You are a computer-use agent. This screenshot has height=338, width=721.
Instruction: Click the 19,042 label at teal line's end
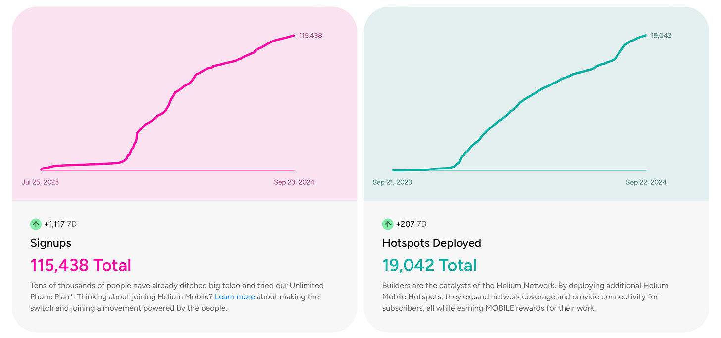click(662, 36)
